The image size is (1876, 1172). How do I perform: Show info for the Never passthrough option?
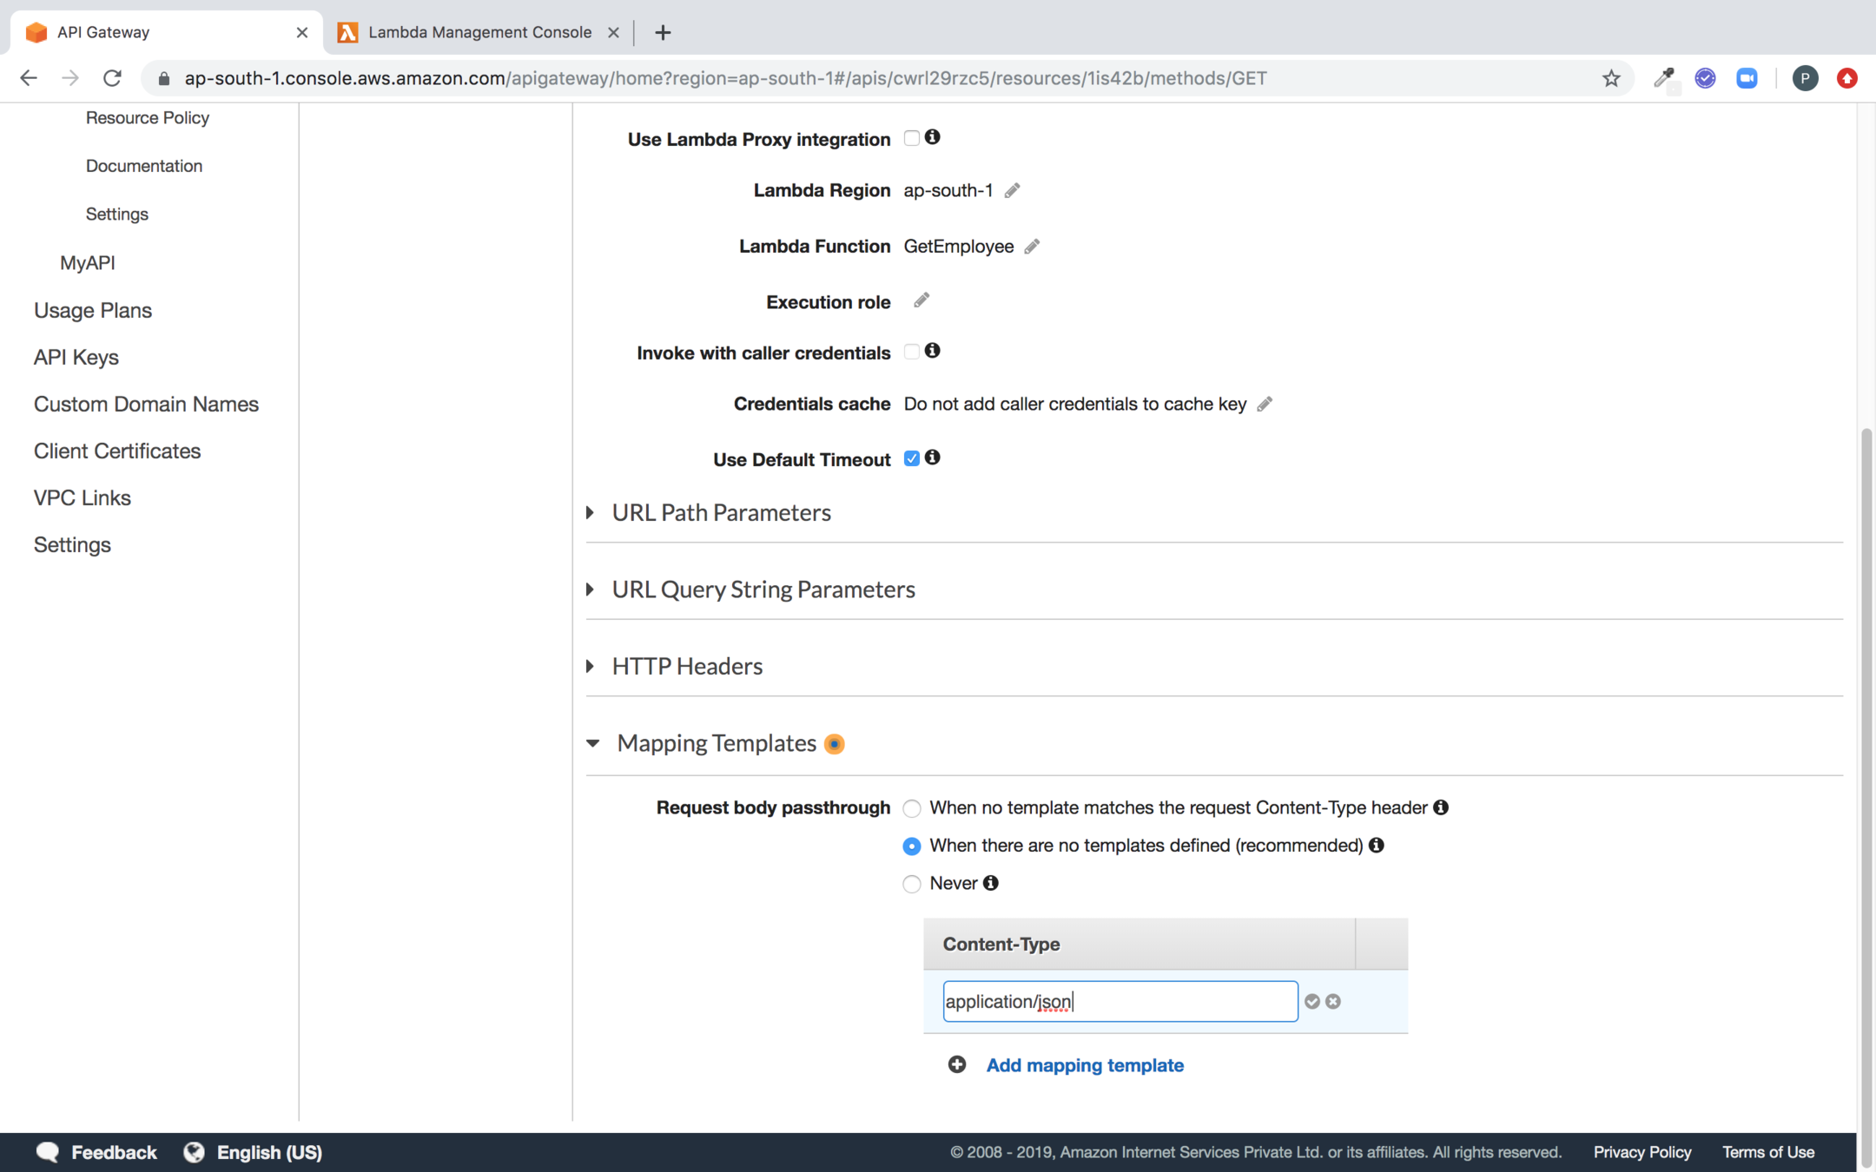point(990,883)
